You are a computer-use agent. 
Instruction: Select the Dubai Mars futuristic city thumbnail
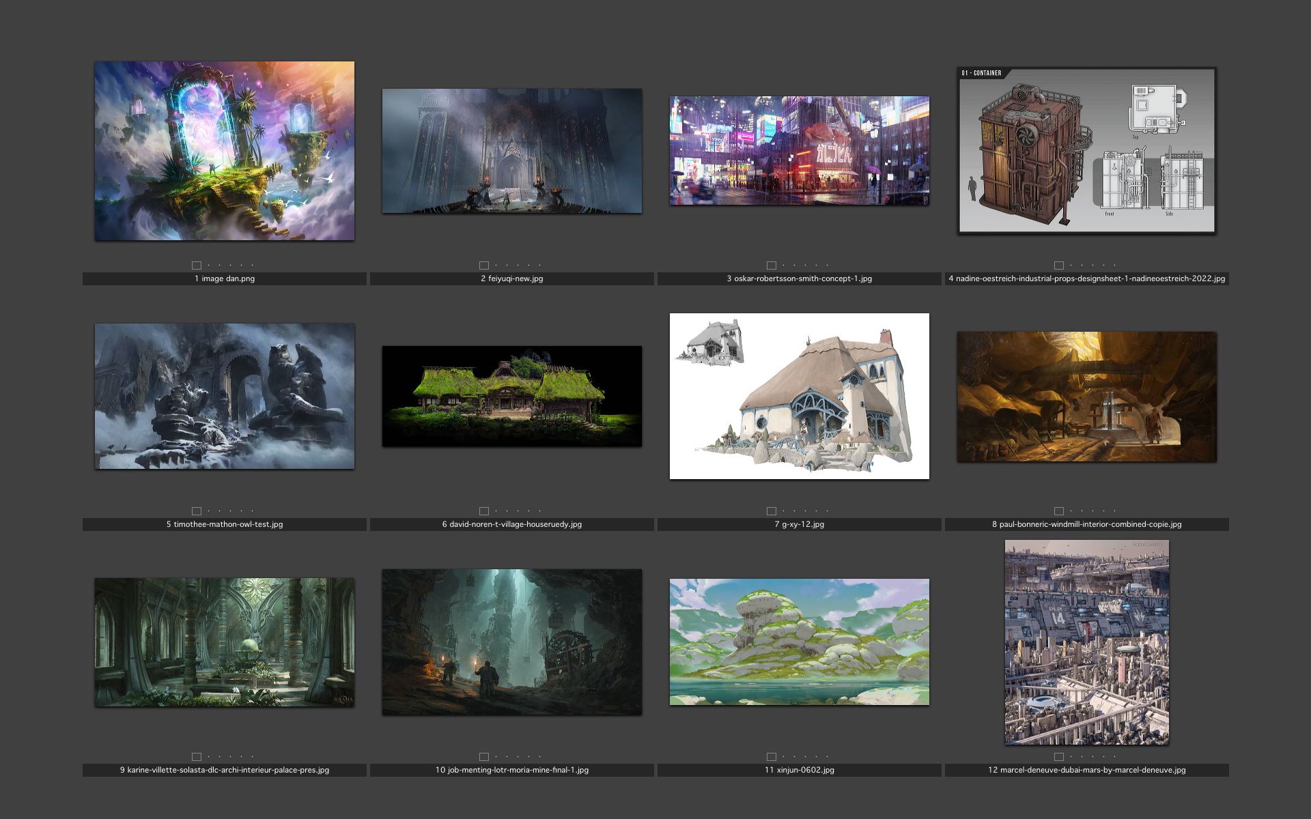click(1087, 642)
